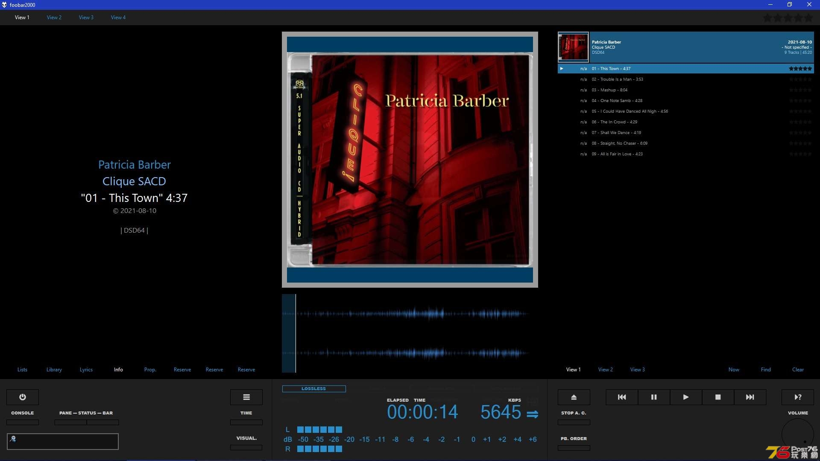Toggle the Console switch bar
The image size is (820, 461).
tap(23, 422)
